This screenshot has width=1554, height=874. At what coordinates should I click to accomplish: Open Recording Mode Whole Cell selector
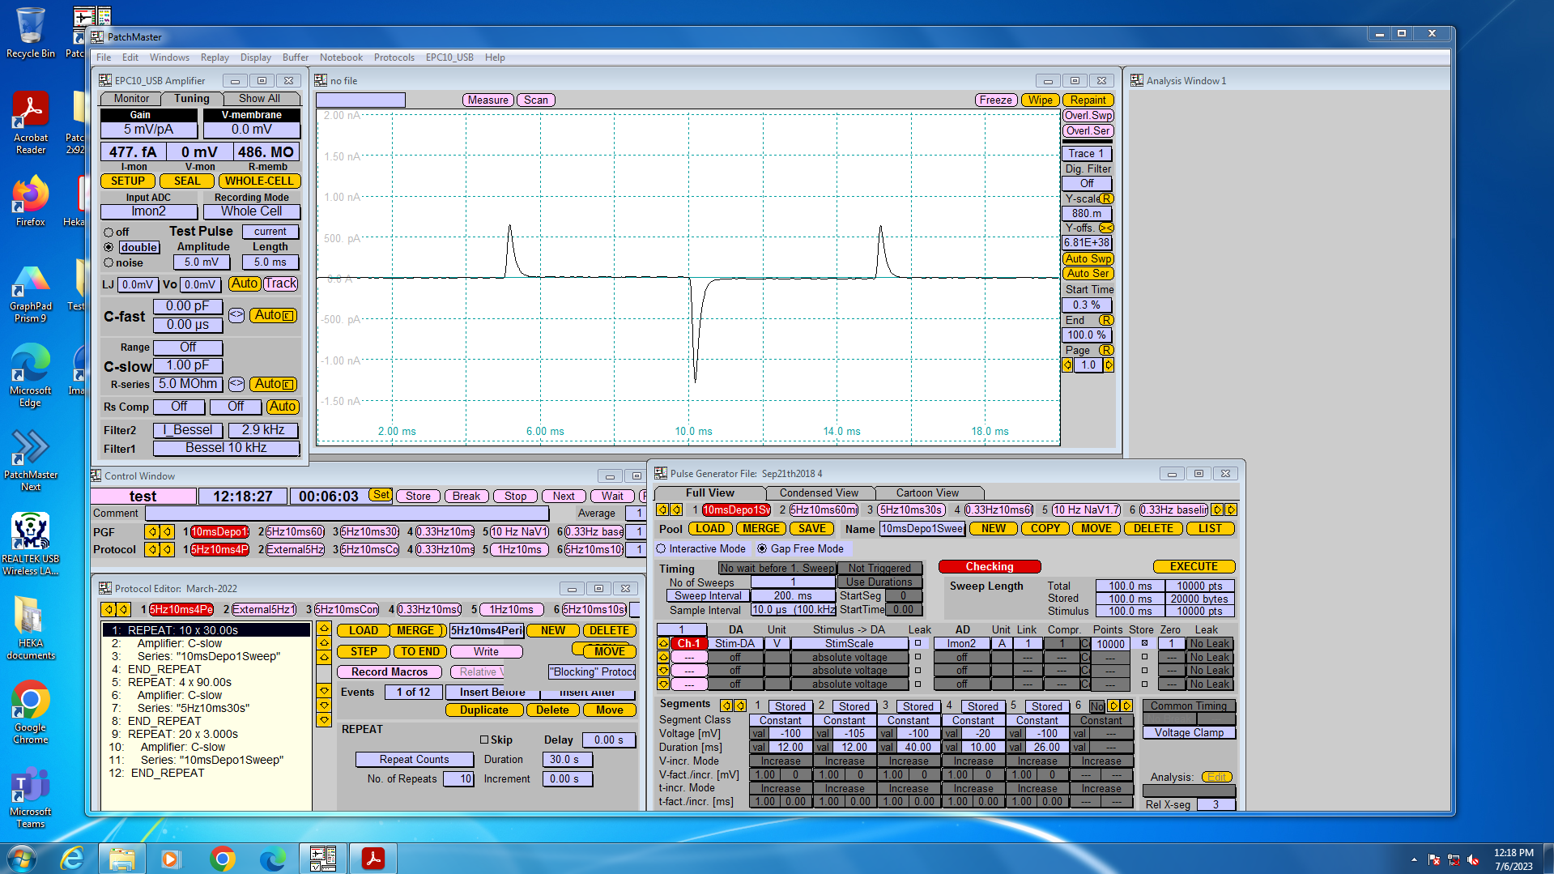[x=252, y=211]
